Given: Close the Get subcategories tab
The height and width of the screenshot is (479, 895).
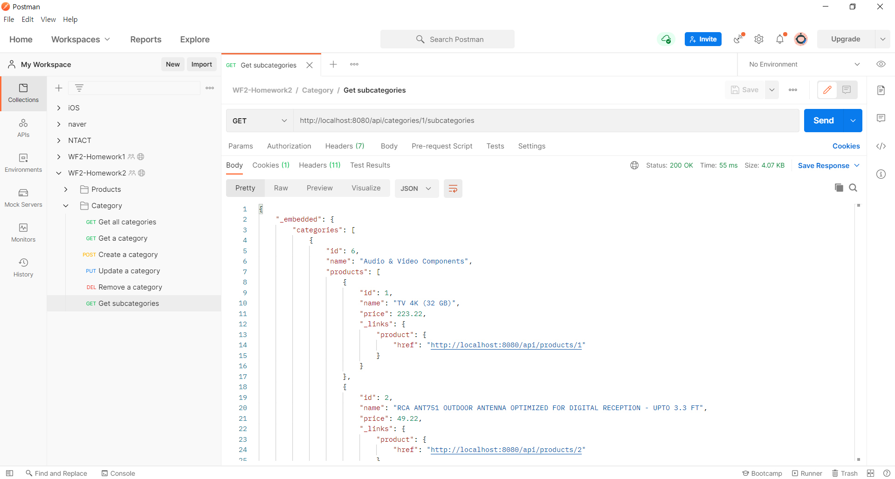Looking at the screenshot, I should [x=310, y=65].
